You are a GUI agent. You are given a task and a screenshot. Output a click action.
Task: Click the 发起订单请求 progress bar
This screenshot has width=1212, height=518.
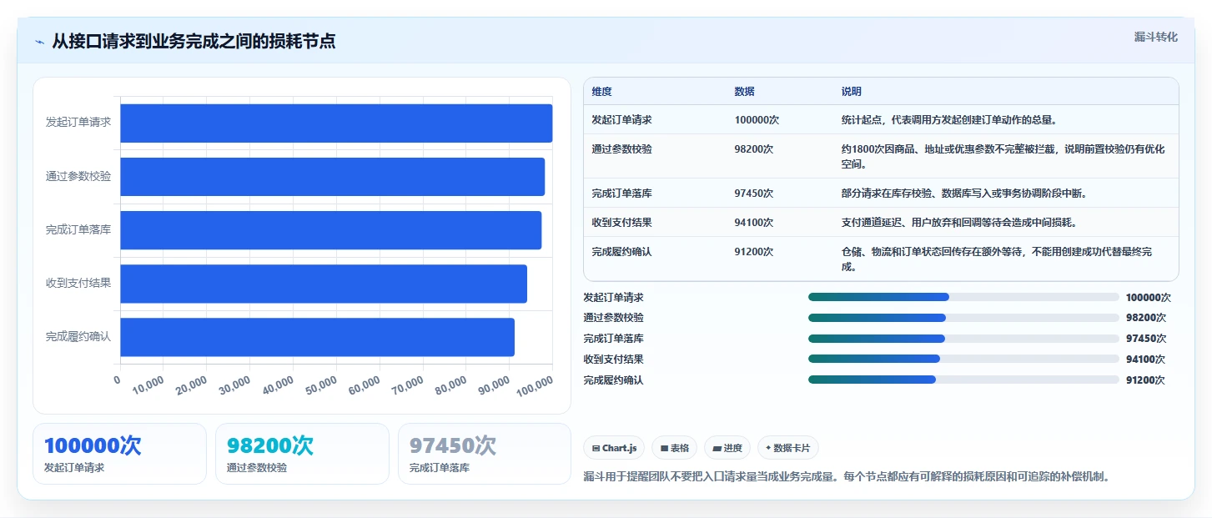click(x=963, y=297)
